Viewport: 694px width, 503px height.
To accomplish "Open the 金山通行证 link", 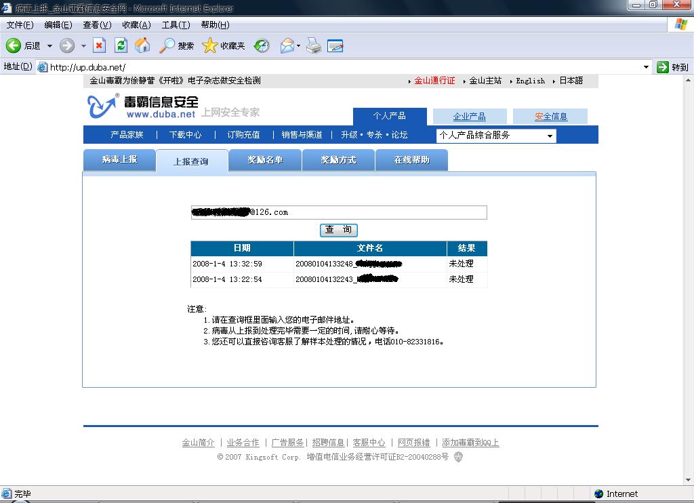I will (434, 81).
